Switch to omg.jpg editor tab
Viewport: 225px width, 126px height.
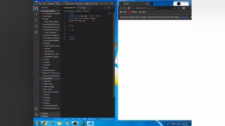[x=83, y=8]
